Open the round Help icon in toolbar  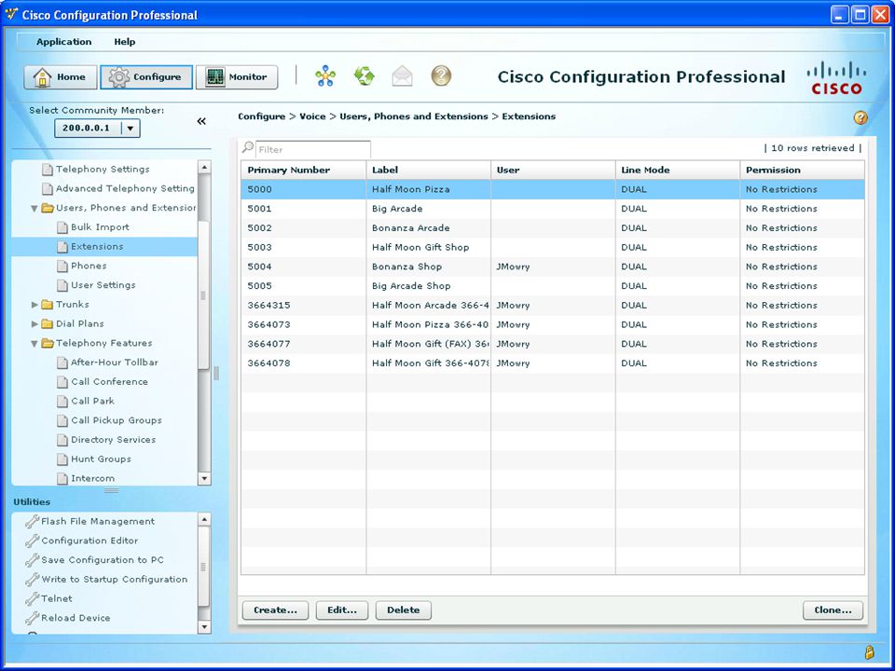point(441,75)
